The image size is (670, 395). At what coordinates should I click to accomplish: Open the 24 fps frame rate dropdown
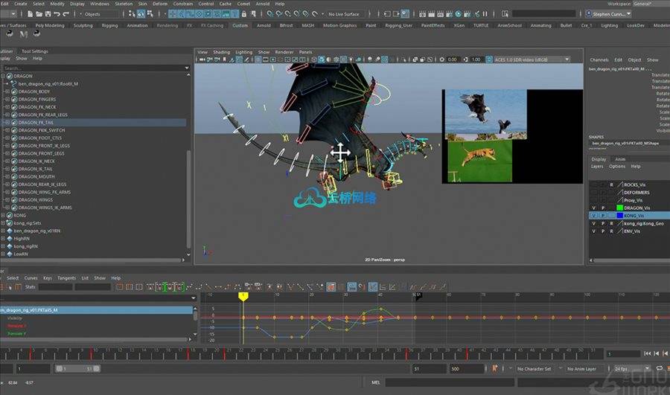(x=631, y=368)
